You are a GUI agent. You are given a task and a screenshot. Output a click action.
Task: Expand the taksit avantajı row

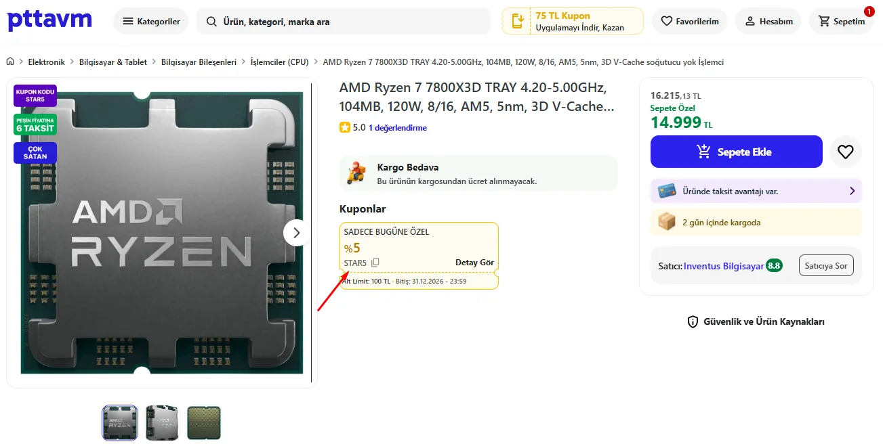tap(756, 191)
